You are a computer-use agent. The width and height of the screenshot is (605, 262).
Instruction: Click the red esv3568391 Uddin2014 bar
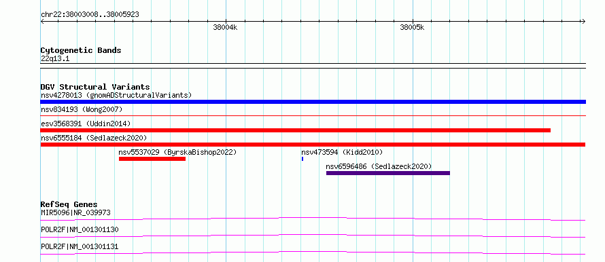(296, 130)
